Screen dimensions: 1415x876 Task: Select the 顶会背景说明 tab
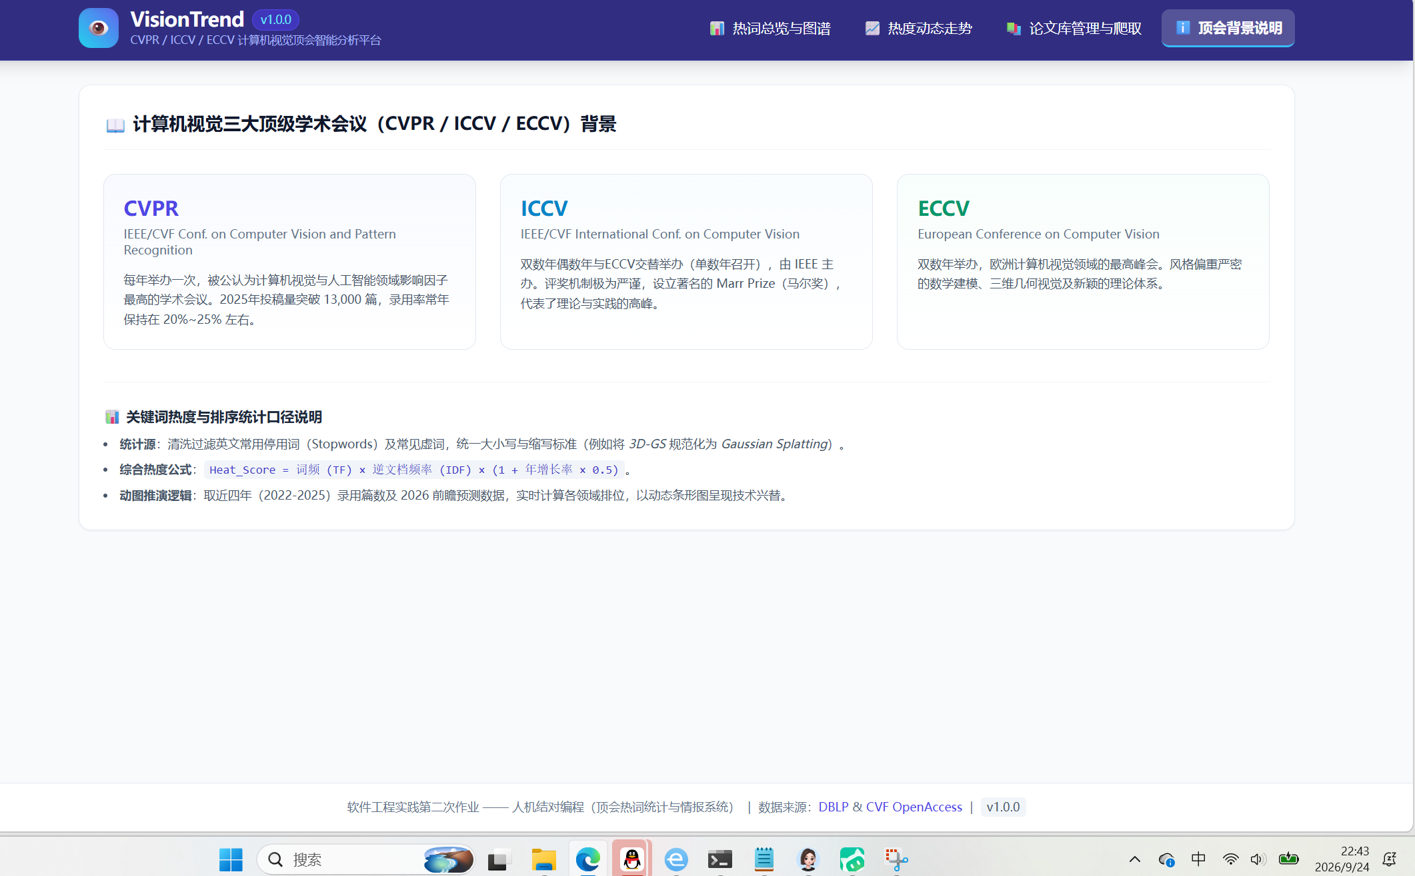(x=1228, y=28)
